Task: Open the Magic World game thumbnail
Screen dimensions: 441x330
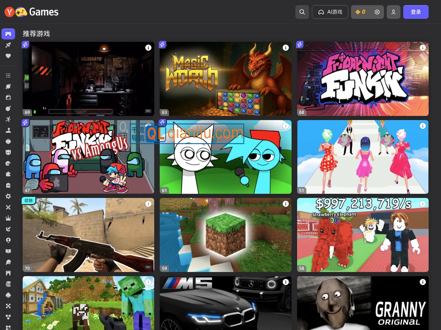Action: click(x=225, y=79)
